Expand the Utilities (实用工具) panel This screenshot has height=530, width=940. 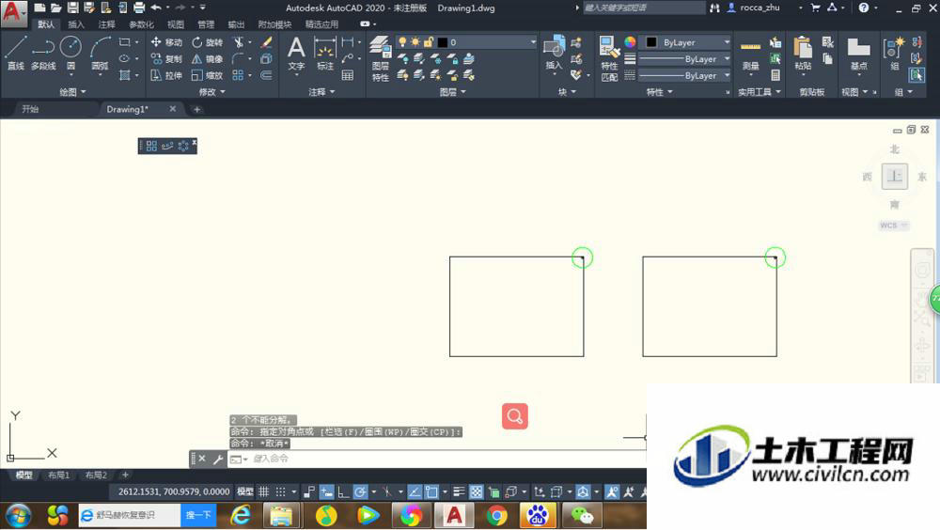(x=759, y=92)
